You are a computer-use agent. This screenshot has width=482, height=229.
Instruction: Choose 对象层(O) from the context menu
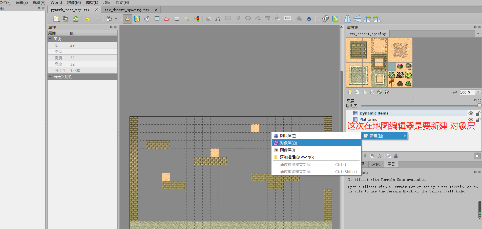[289, 143]
